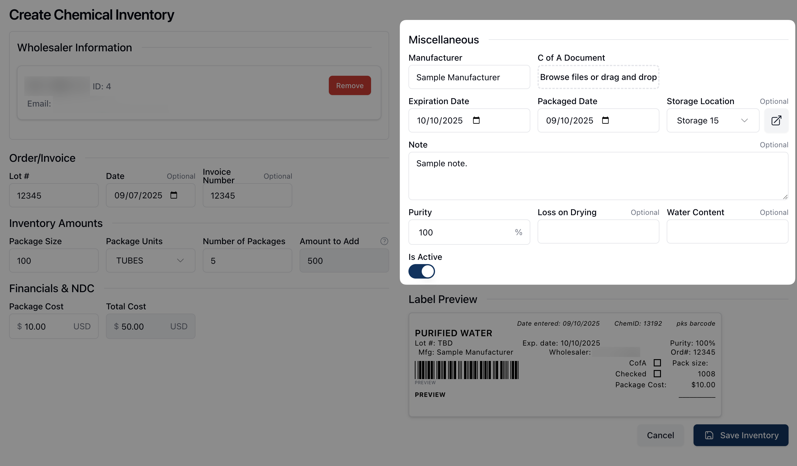Open the Package Units dropdown
The width and height of the screenshot is (797, 466).
point(150,260)
